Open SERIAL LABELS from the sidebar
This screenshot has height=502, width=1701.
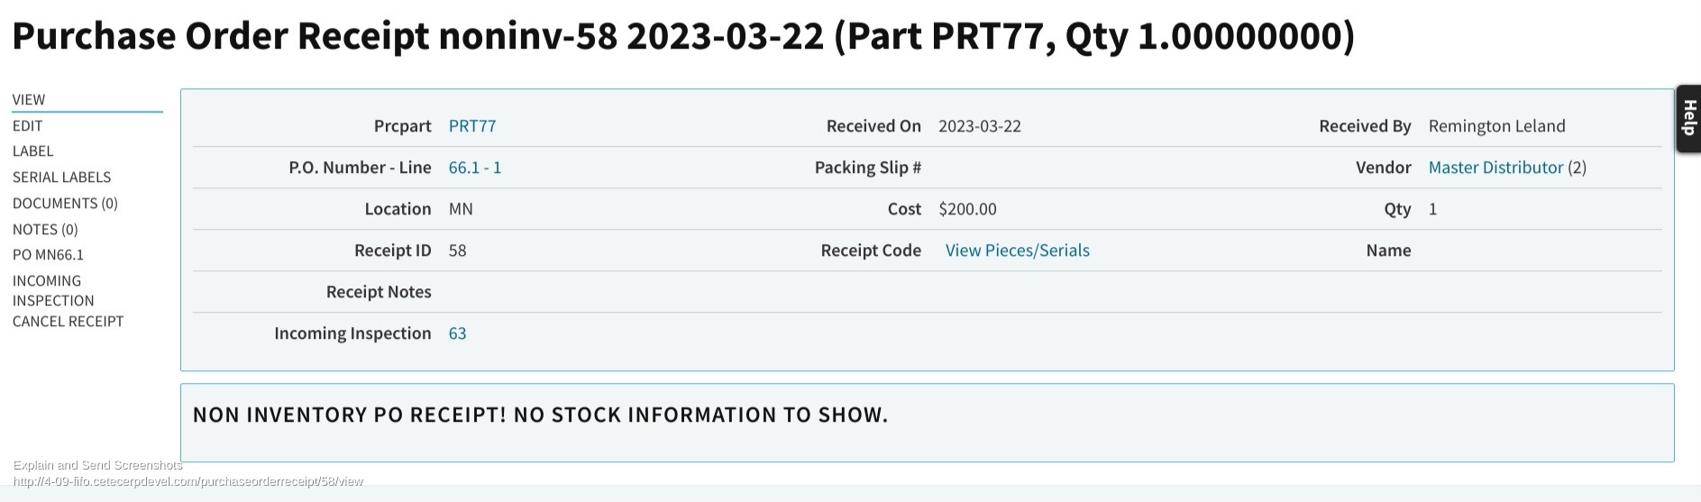[x=61, y=177]
